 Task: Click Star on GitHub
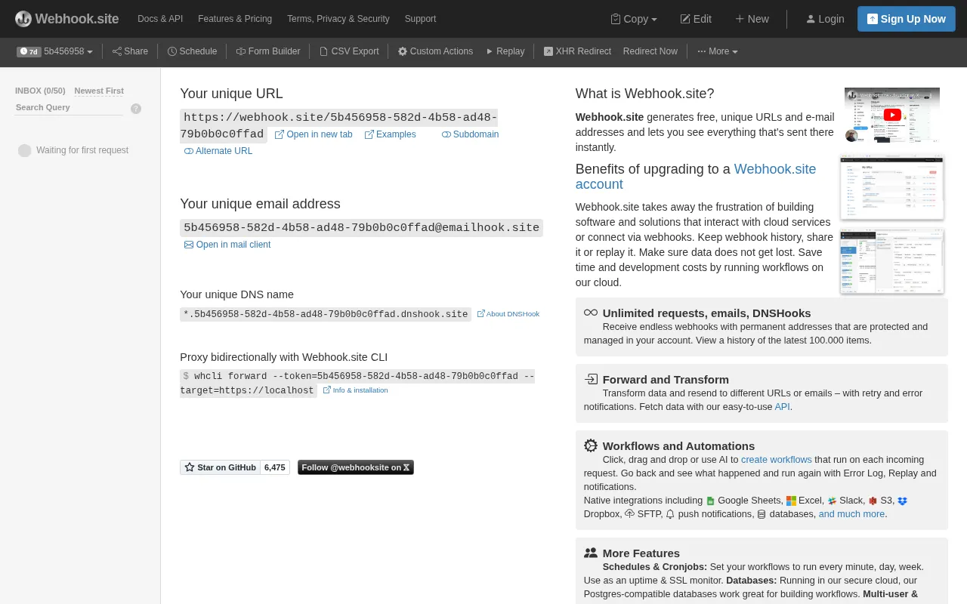coord(220,467)
